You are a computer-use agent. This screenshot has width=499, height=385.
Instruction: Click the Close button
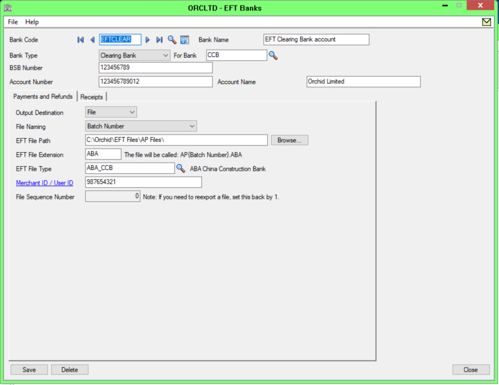pyautogui.click(x=471, y=370)
